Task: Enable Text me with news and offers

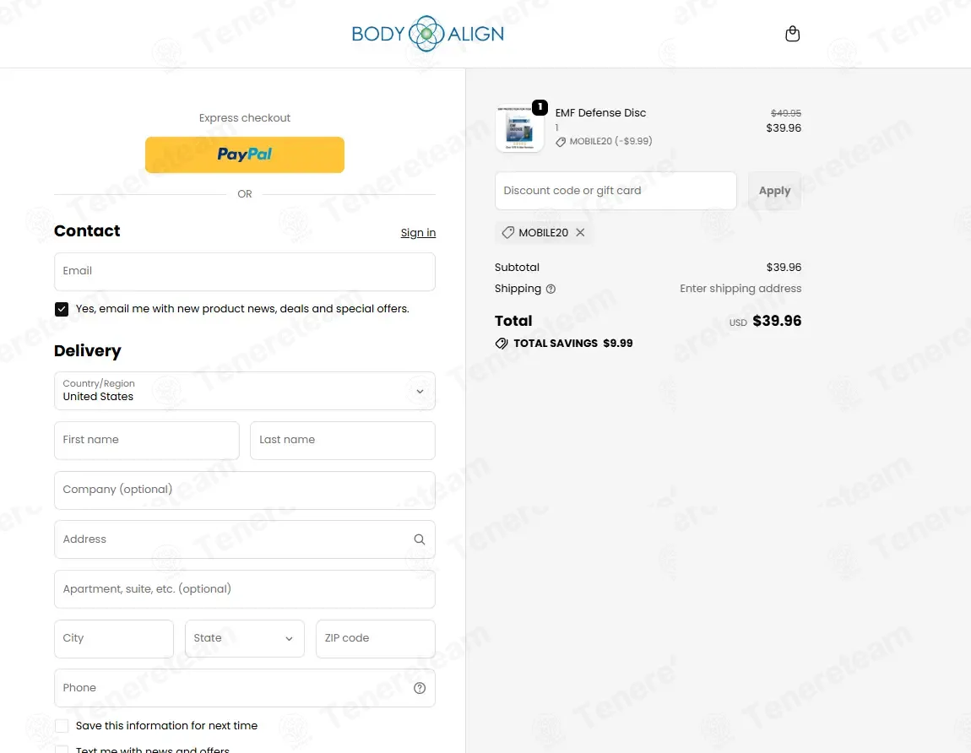Action: point(62,749)
